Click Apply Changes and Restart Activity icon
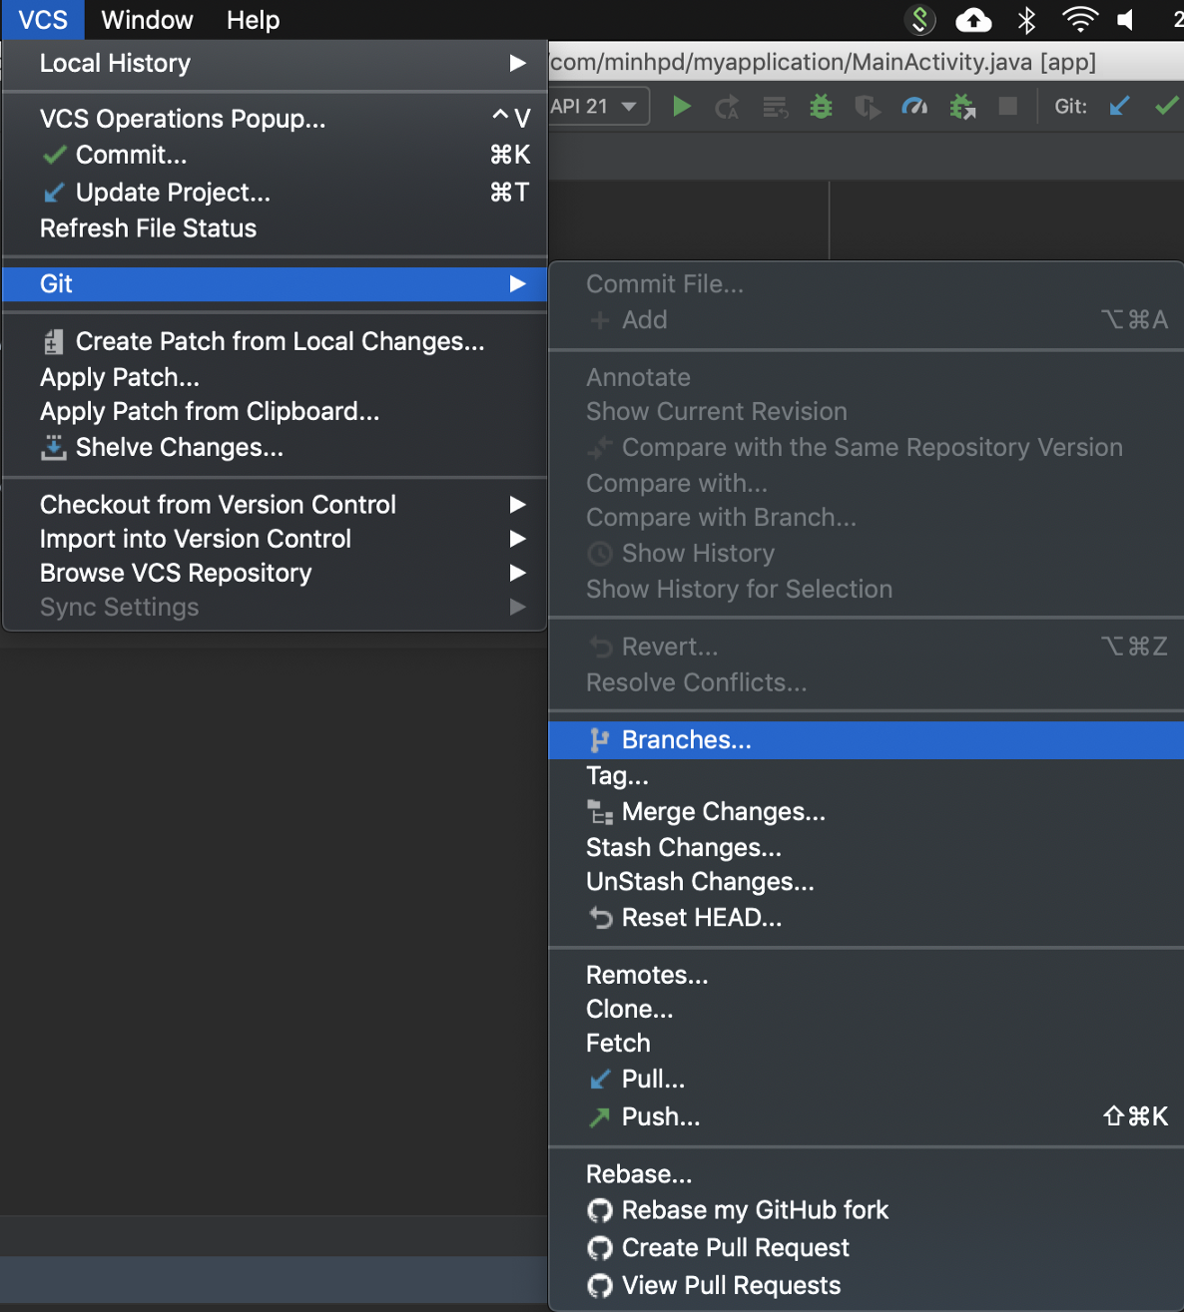The image size is (1184, 1312). [727, 107]
